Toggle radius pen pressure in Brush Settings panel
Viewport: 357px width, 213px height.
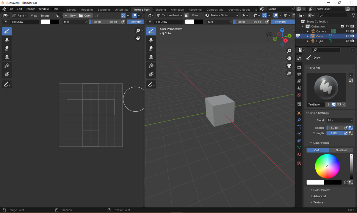(x=346, y=128)
